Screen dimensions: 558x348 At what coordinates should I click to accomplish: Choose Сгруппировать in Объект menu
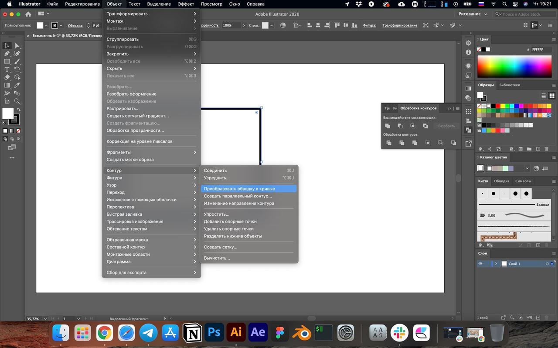pyautogui.click(x=151, y=40)
